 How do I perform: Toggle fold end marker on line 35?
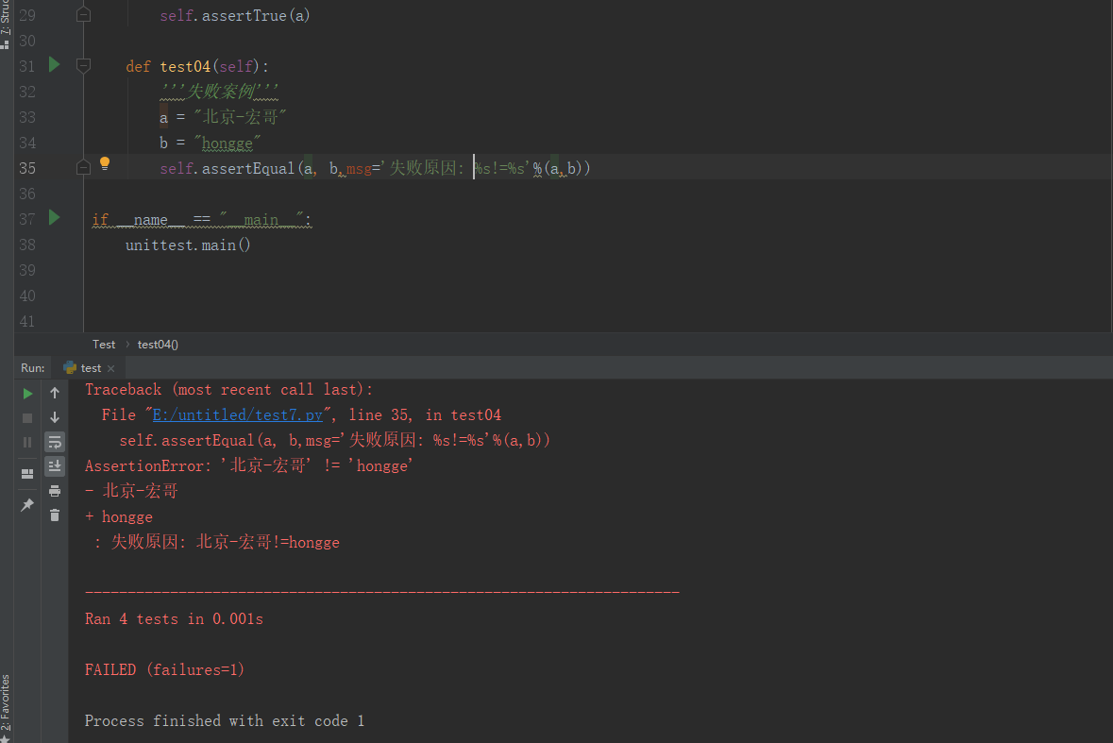(83, 167)
